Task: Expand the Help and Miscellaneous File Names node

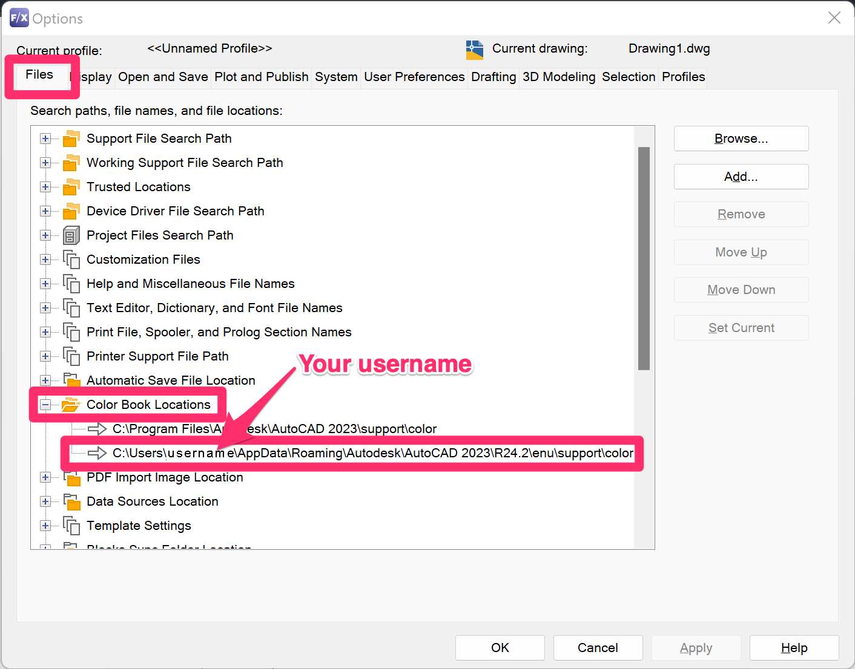Action: click(45, 284)
